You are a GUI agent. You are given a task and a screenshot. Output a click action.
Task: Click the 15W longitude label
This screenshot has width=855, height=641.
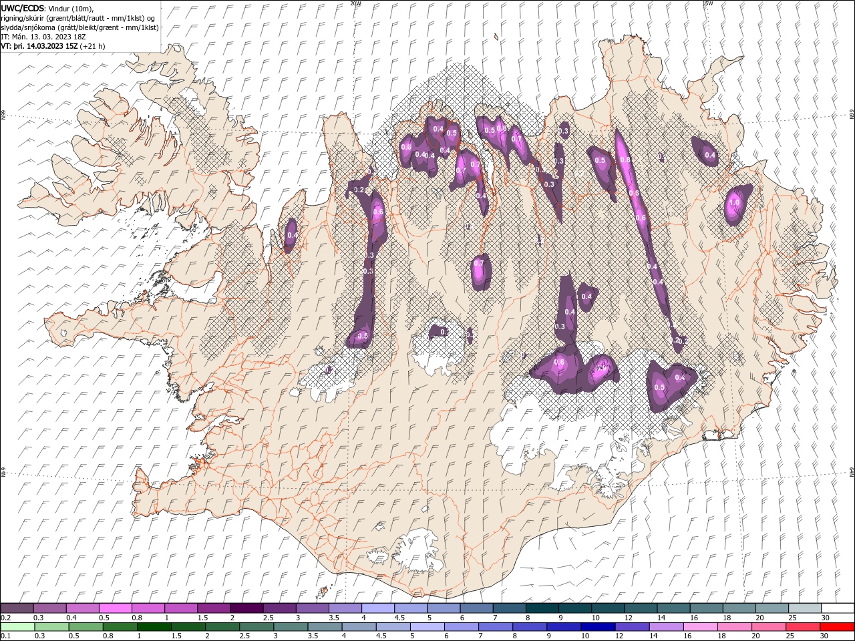click(707, 3)
